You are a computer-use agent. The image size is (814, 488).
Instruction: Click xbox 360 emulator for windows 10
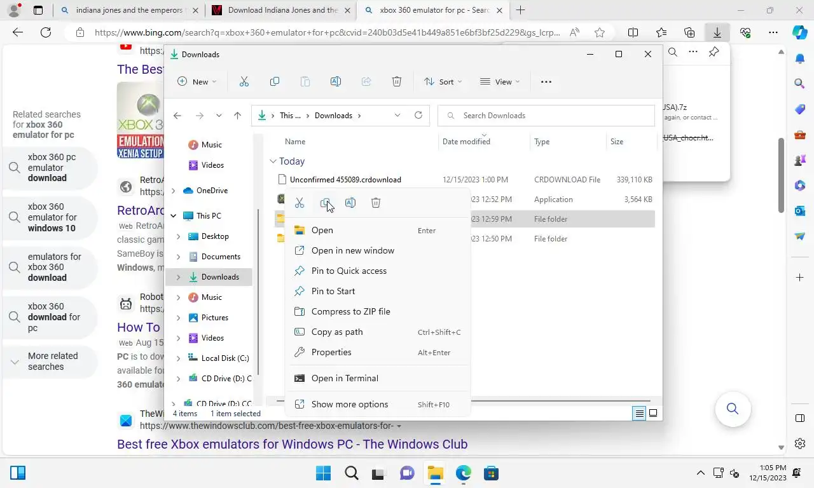click(50, 217)
